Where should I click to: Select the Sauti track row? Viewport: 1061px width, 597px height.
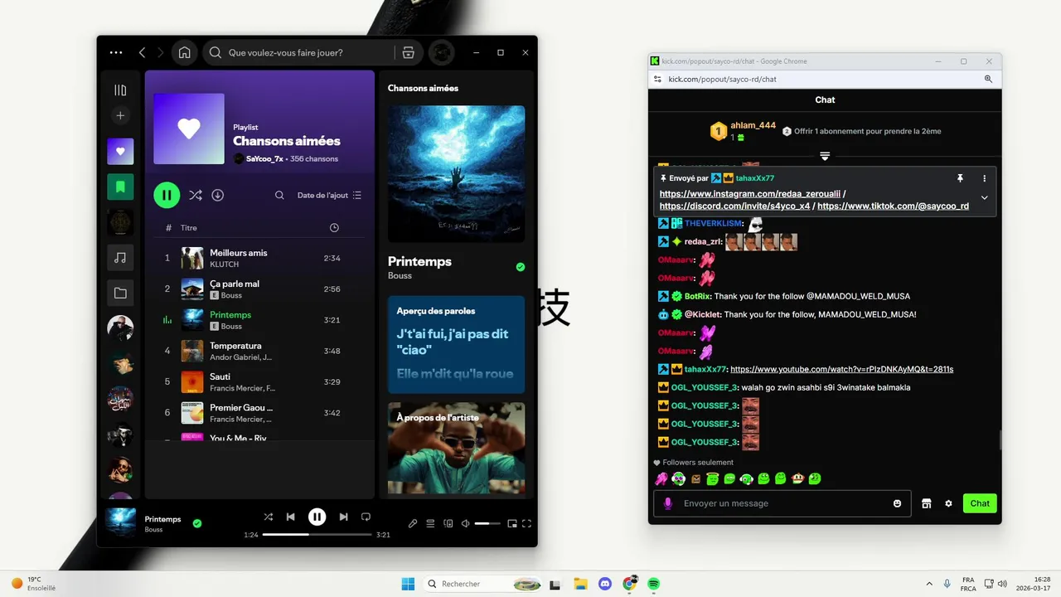(x=259, y=381)
